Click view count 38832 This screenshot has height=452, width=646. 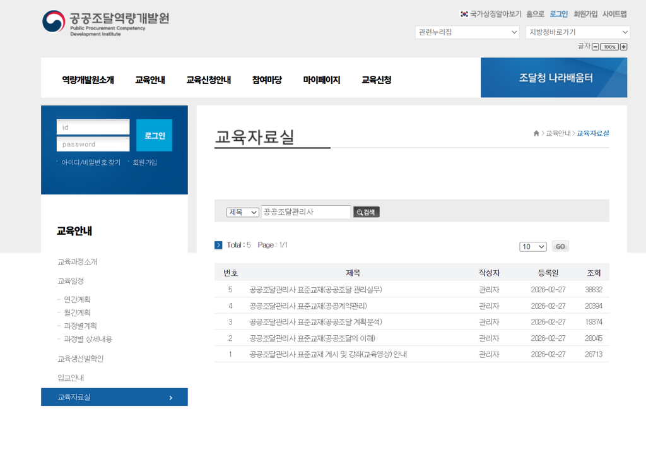click(594, 290)
